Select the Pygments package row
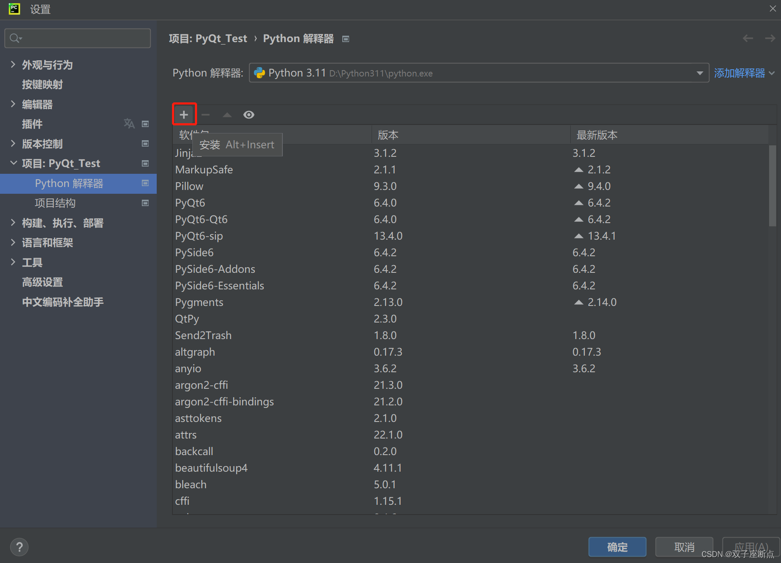 coord(471,302)
